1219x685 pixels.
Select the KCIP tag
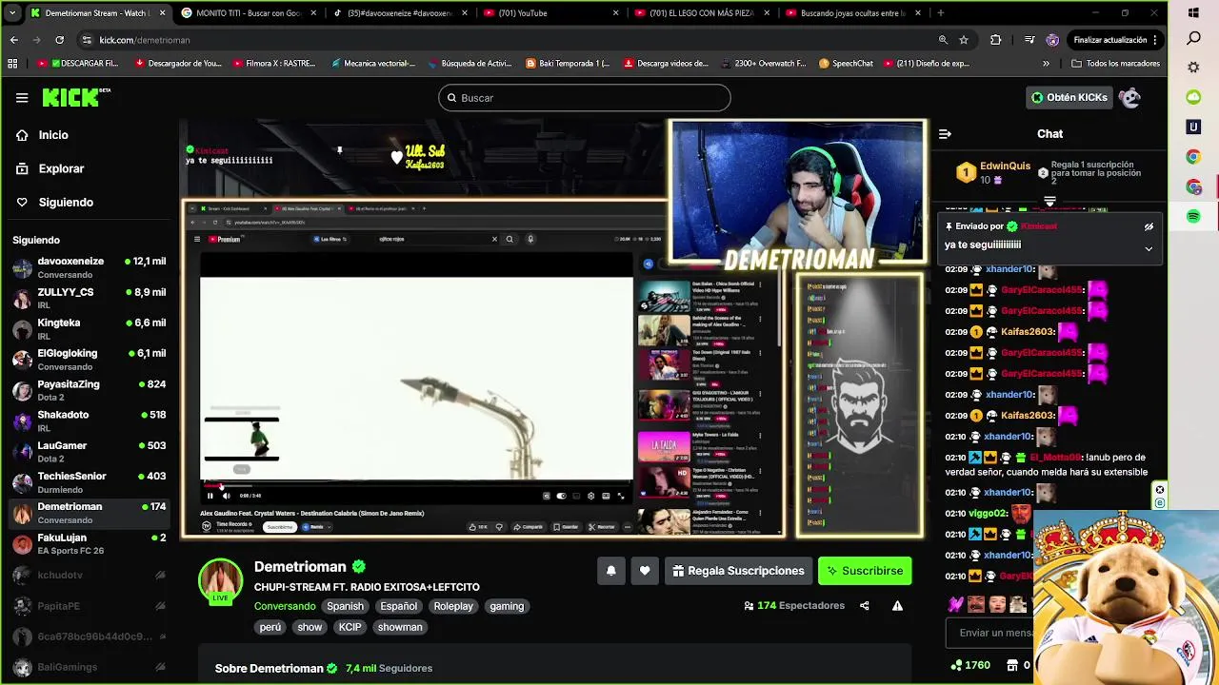point(350,627)
